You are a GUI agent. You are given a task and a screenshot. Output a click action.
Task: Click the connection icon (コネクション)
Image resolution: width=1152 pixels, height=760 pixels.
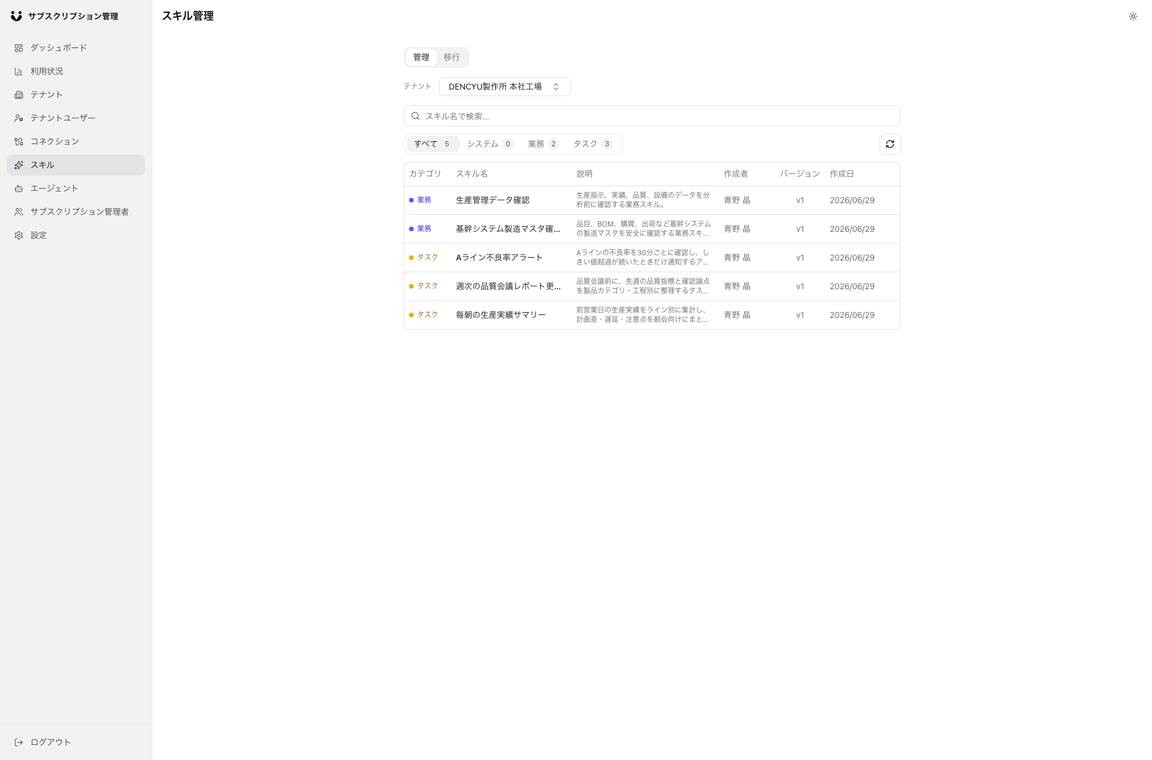tap(19, 142)
